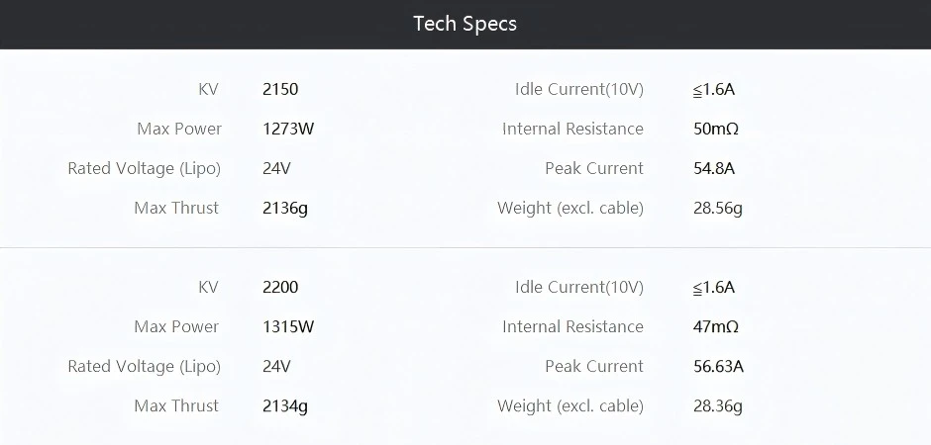Click Max Thrust label beside 2136g

[176, 208]
